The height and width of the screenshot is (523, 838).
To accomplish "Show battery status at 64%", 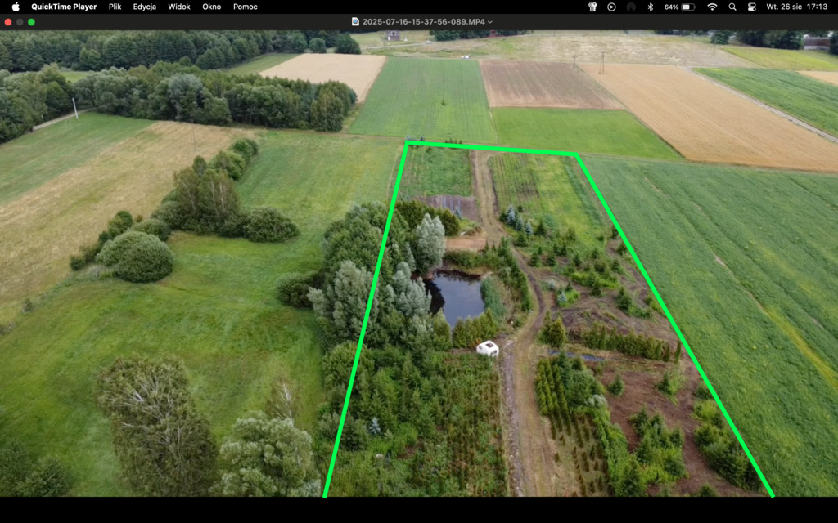I will pos(680,7).
